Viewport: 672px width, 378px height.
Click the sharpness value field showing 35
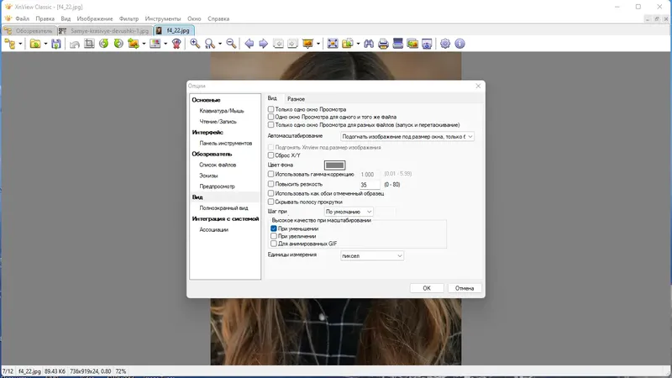[370, 185]
